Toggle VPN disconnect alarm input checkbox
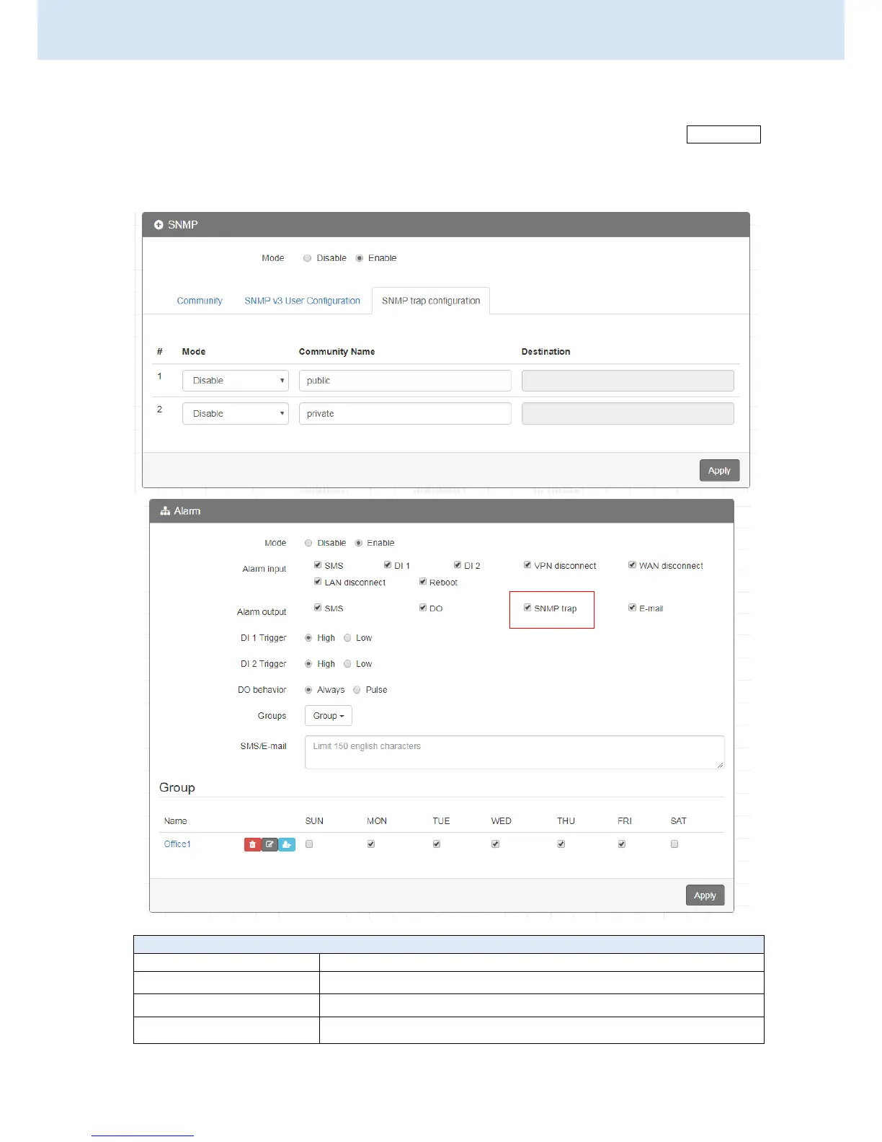 coord(527,565)
